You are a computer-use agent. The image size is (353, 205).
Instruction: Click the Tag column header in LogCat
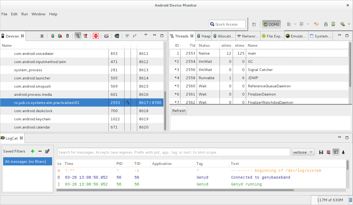click(x=212, y=164)
